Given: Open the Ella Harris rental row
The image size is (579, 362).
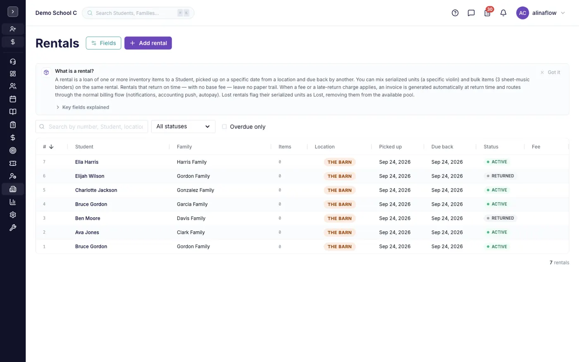Looking at the screenshot, I should tap(302, 162).
